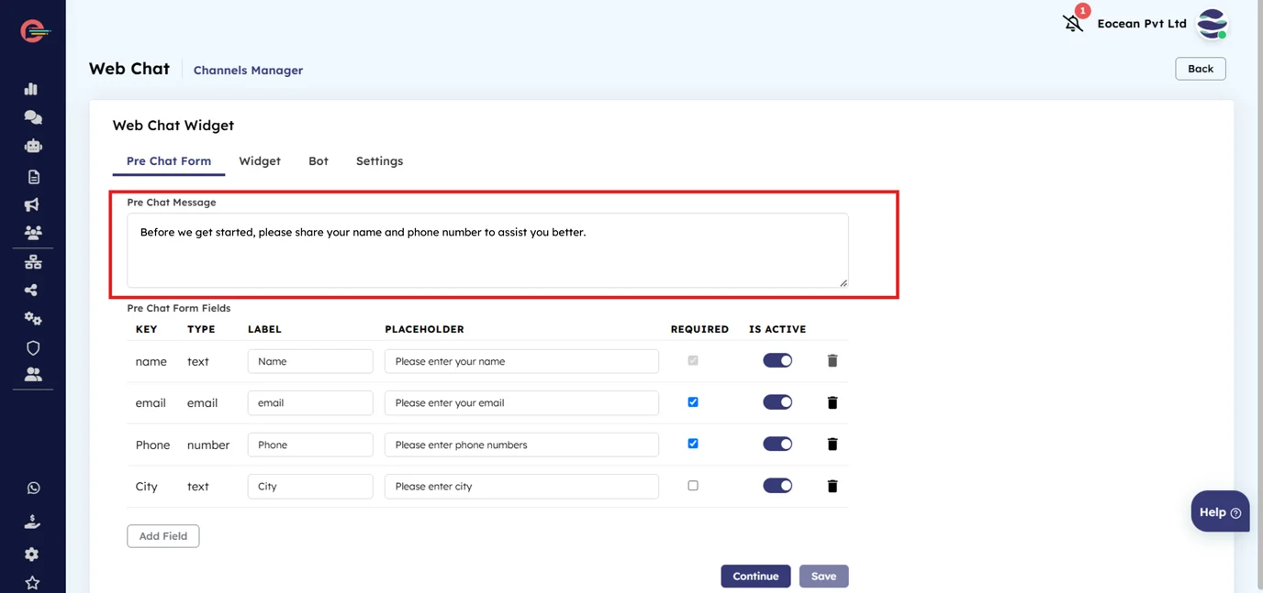Screen dimensions: 1263x593
Task: Toggle off Is Active for Phone field
Action: pos(777,445)
